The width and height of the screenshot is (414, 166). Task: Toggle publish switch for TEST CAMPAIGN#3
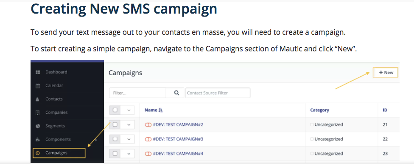point(148,139)
